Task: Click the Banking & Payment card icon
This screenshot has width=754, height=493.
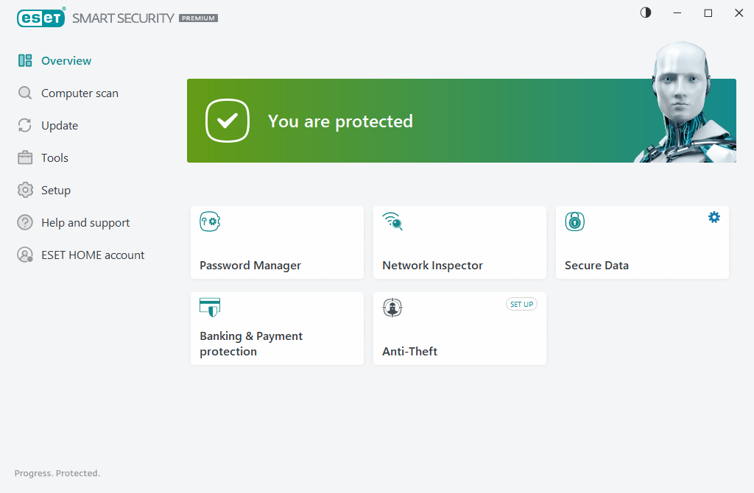Action: pyautogui.click(x=209, y=308)
